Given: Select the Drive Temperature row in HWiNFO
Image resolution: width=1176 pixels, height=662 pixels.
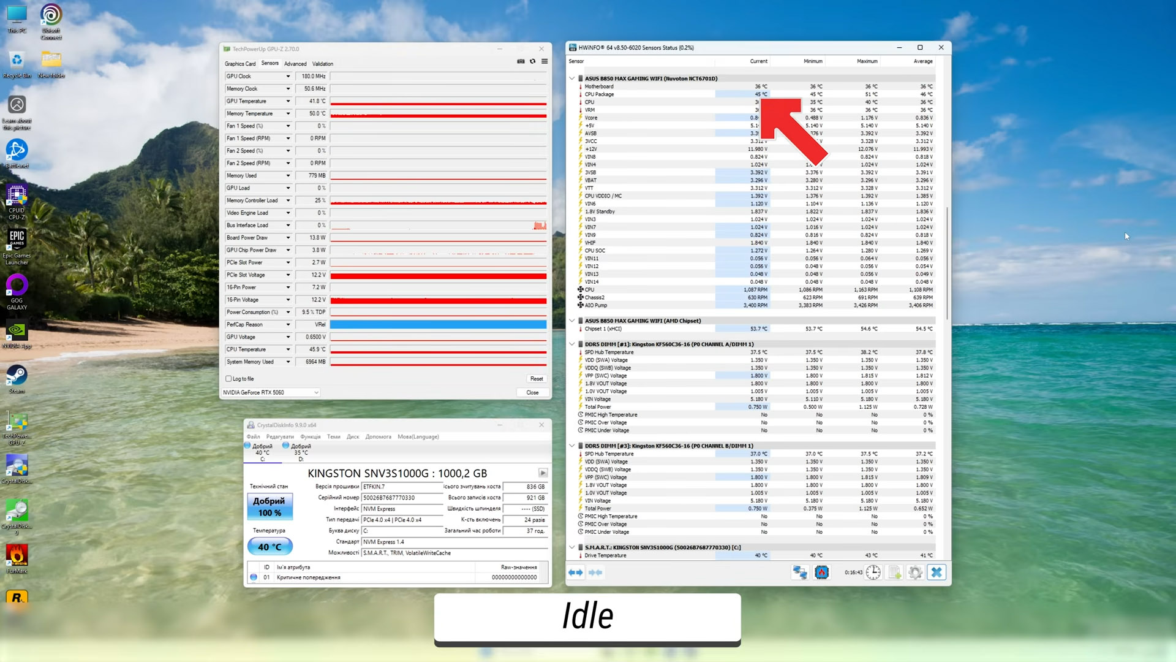Looking at the screenshot, I should pos(756,555).
